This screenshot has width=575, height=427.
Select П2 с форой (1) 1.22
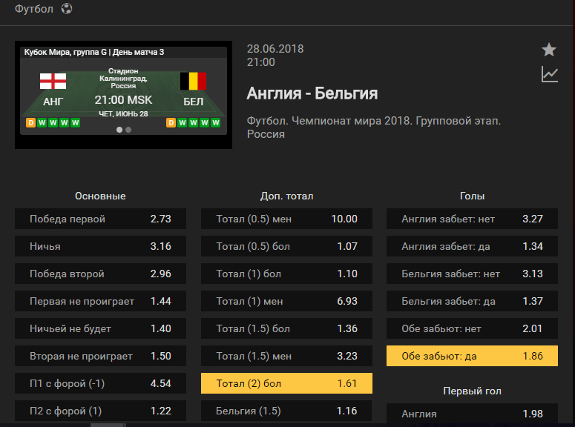(100, 411)
